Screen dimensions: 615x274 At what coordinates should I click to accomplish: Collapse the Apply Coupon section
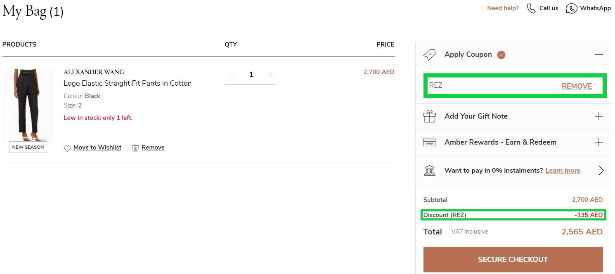coord(598,54)
